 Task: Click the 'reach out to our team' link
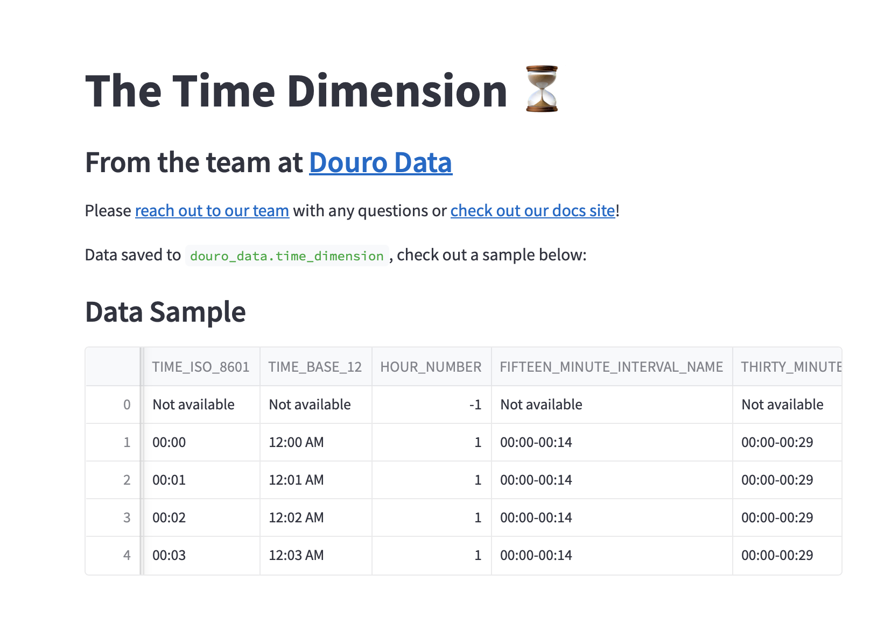point(212,210)
